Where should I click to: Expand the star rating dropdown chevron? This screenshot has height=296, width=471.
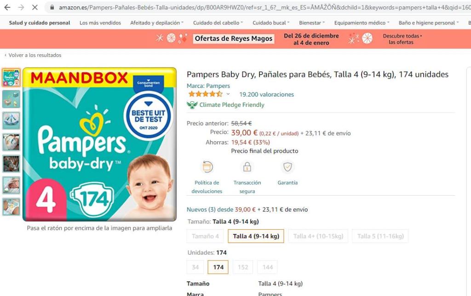(x=228, y=94)
